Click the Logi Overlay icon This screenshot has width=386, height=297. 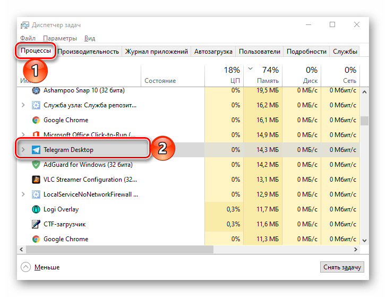point(36,209)
